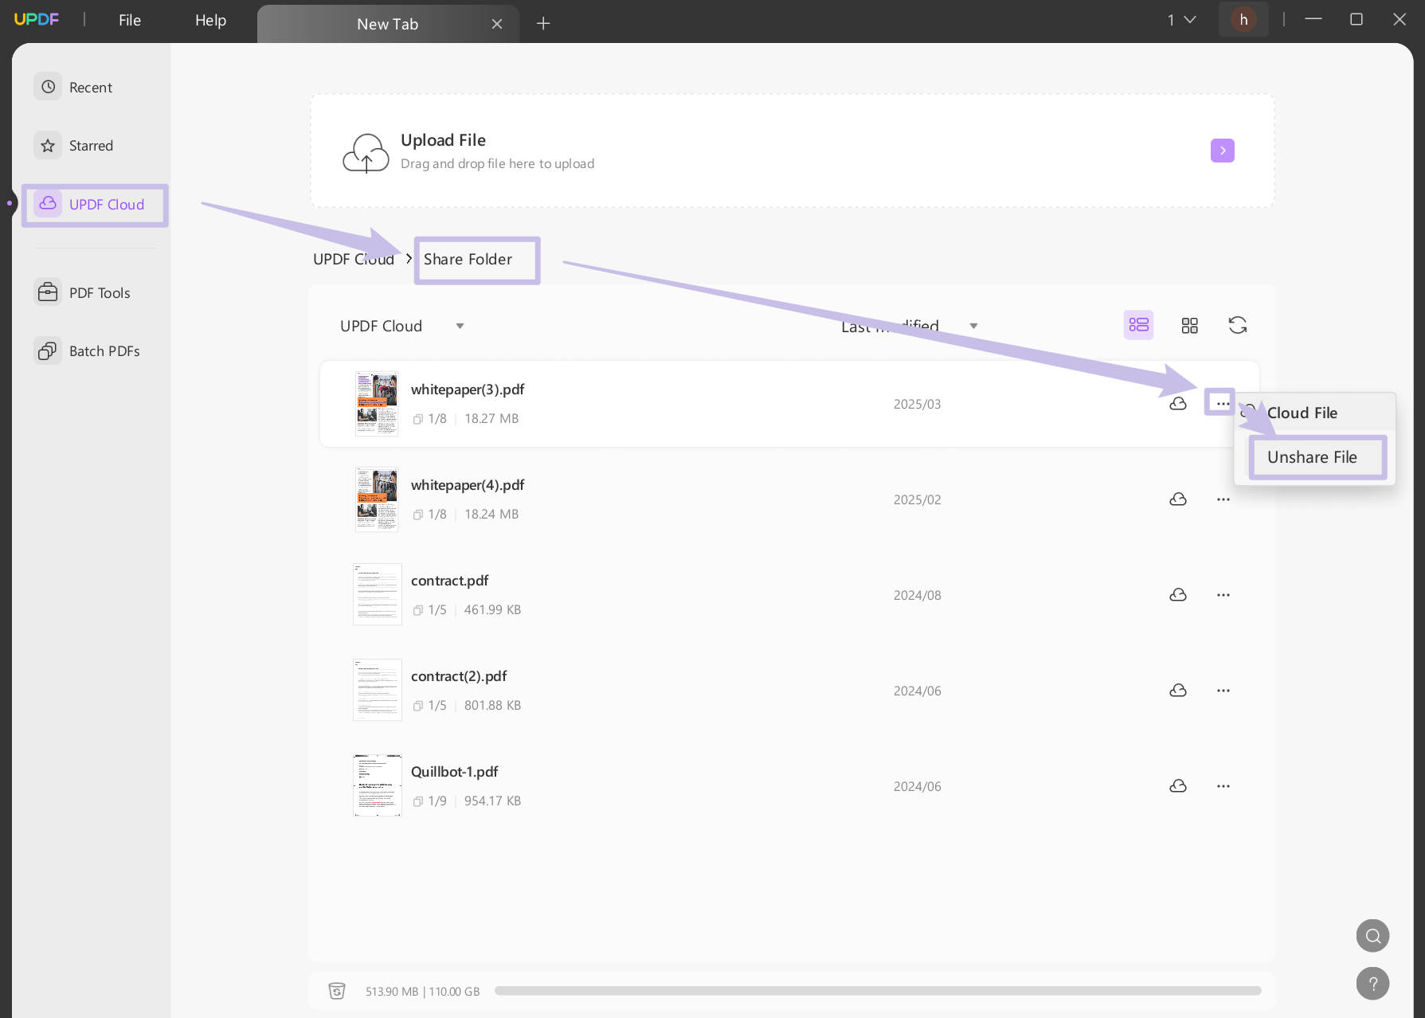This screenshot has height=1018, width=1425.
Task: Open more options for Quillbot-1.pdf
Action: coord(1223,786)
